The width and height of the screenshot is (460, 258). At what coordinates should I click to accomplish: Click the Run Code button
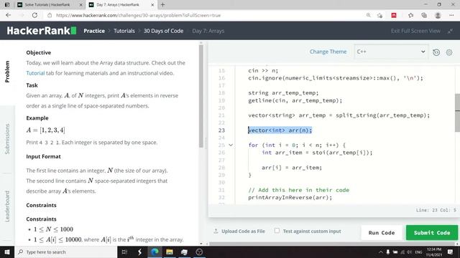382,232
